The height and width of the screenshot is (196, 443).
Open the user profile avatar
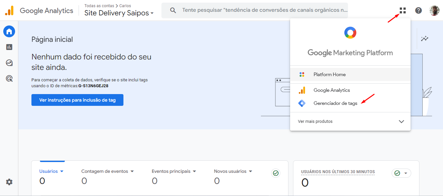[434, 10]
